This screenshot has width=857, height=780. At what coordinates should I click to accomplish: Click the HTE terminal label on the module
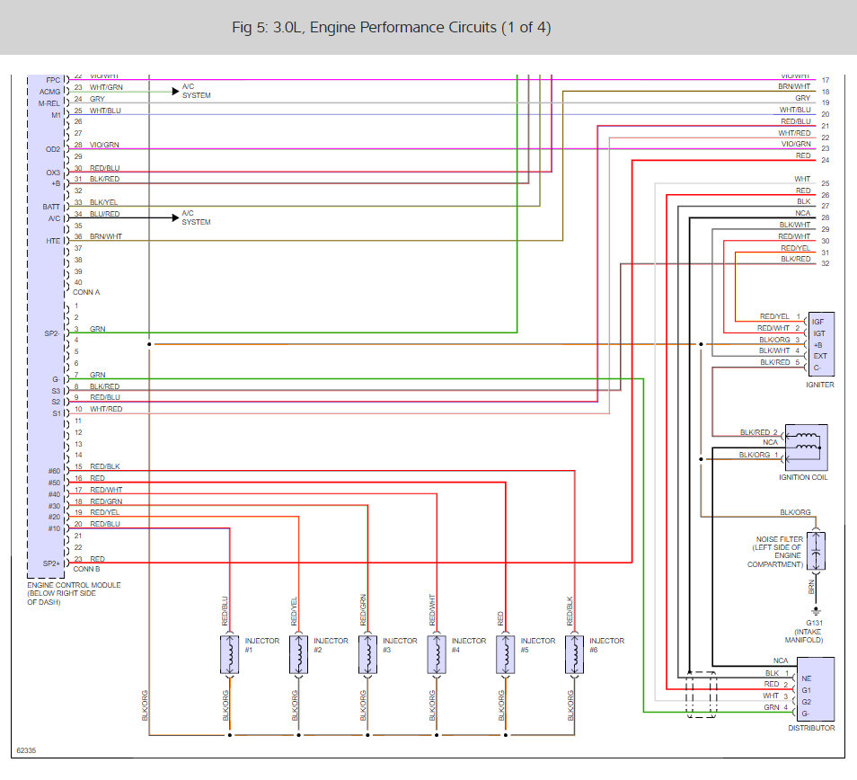coord(53,241)
